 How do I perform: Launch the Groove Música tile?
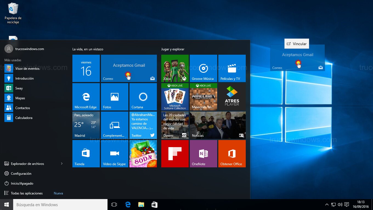tap(203, 68)
